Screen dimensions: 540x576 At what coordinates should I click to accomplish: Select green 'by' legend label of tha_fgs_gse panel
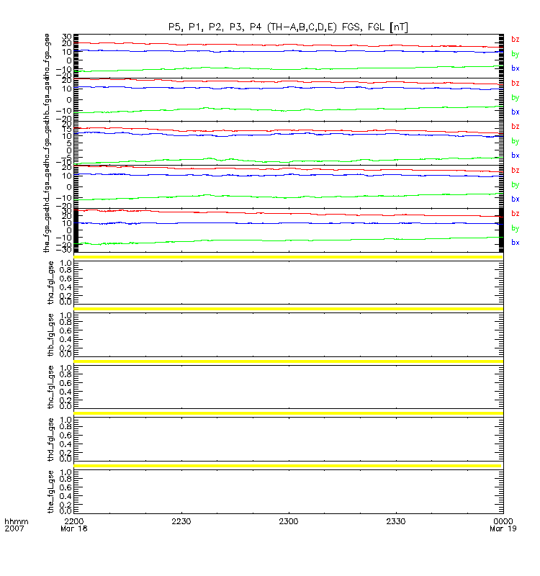(515, 54)
